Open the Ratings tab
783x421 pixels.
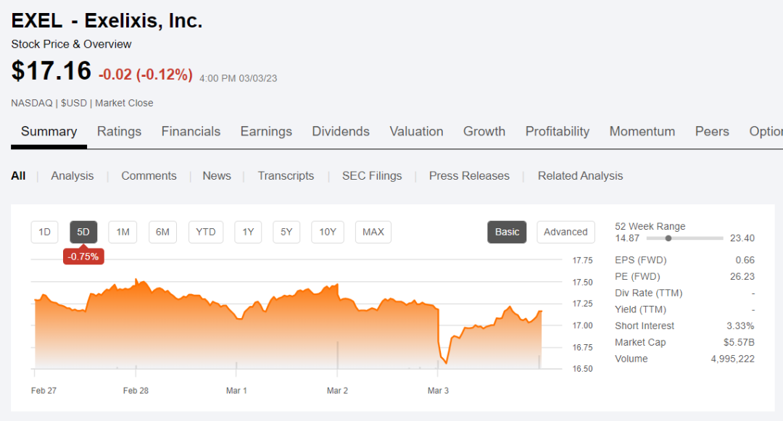coord(119,131)
